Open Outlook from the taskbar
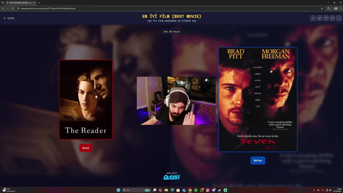This screenshot has width=343, height=193. (x=184, y=190)
